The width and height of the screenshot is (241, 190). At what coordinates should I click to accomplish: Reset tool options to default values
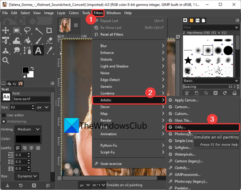[x=48, y=186]
